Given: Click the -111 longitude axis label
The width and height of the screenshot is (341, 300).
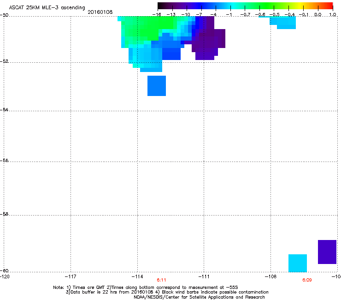Looking at the screenshot, I should 204,276.
